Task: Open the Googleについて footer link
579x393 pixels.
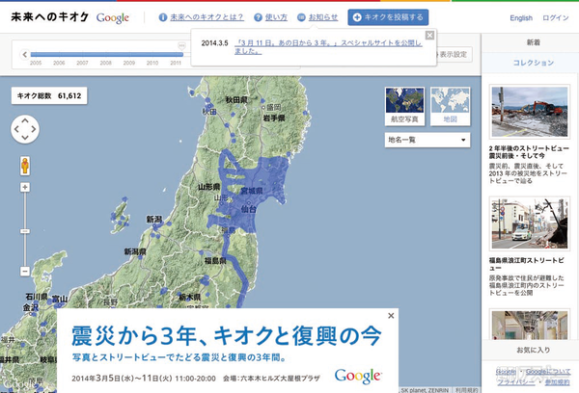Action: click(548, 372)
